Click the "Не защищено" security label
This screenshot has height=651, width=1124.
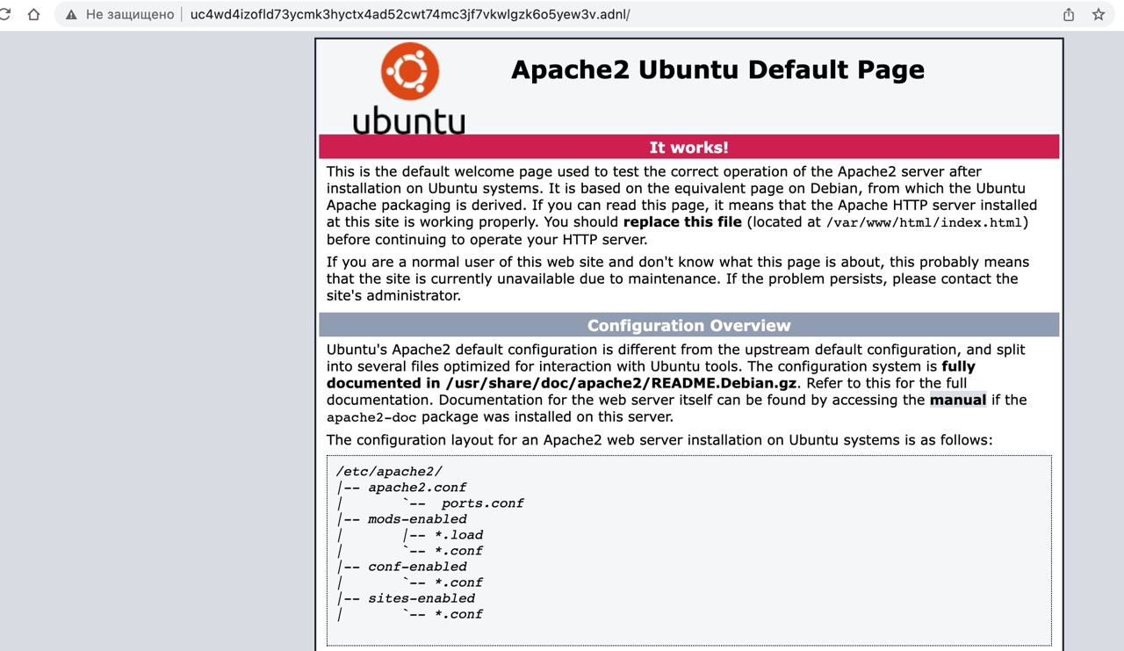130,14
